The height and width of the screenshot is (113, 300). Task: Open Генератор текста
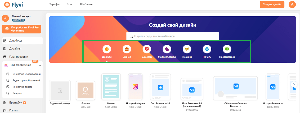23,87
